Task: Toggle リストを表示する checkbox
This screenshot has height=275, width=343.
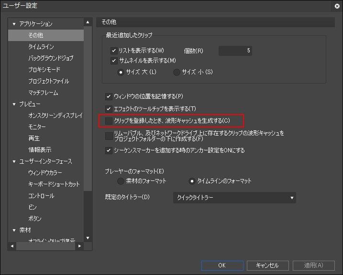Action: pyautogui.click(x=113, y=51)
